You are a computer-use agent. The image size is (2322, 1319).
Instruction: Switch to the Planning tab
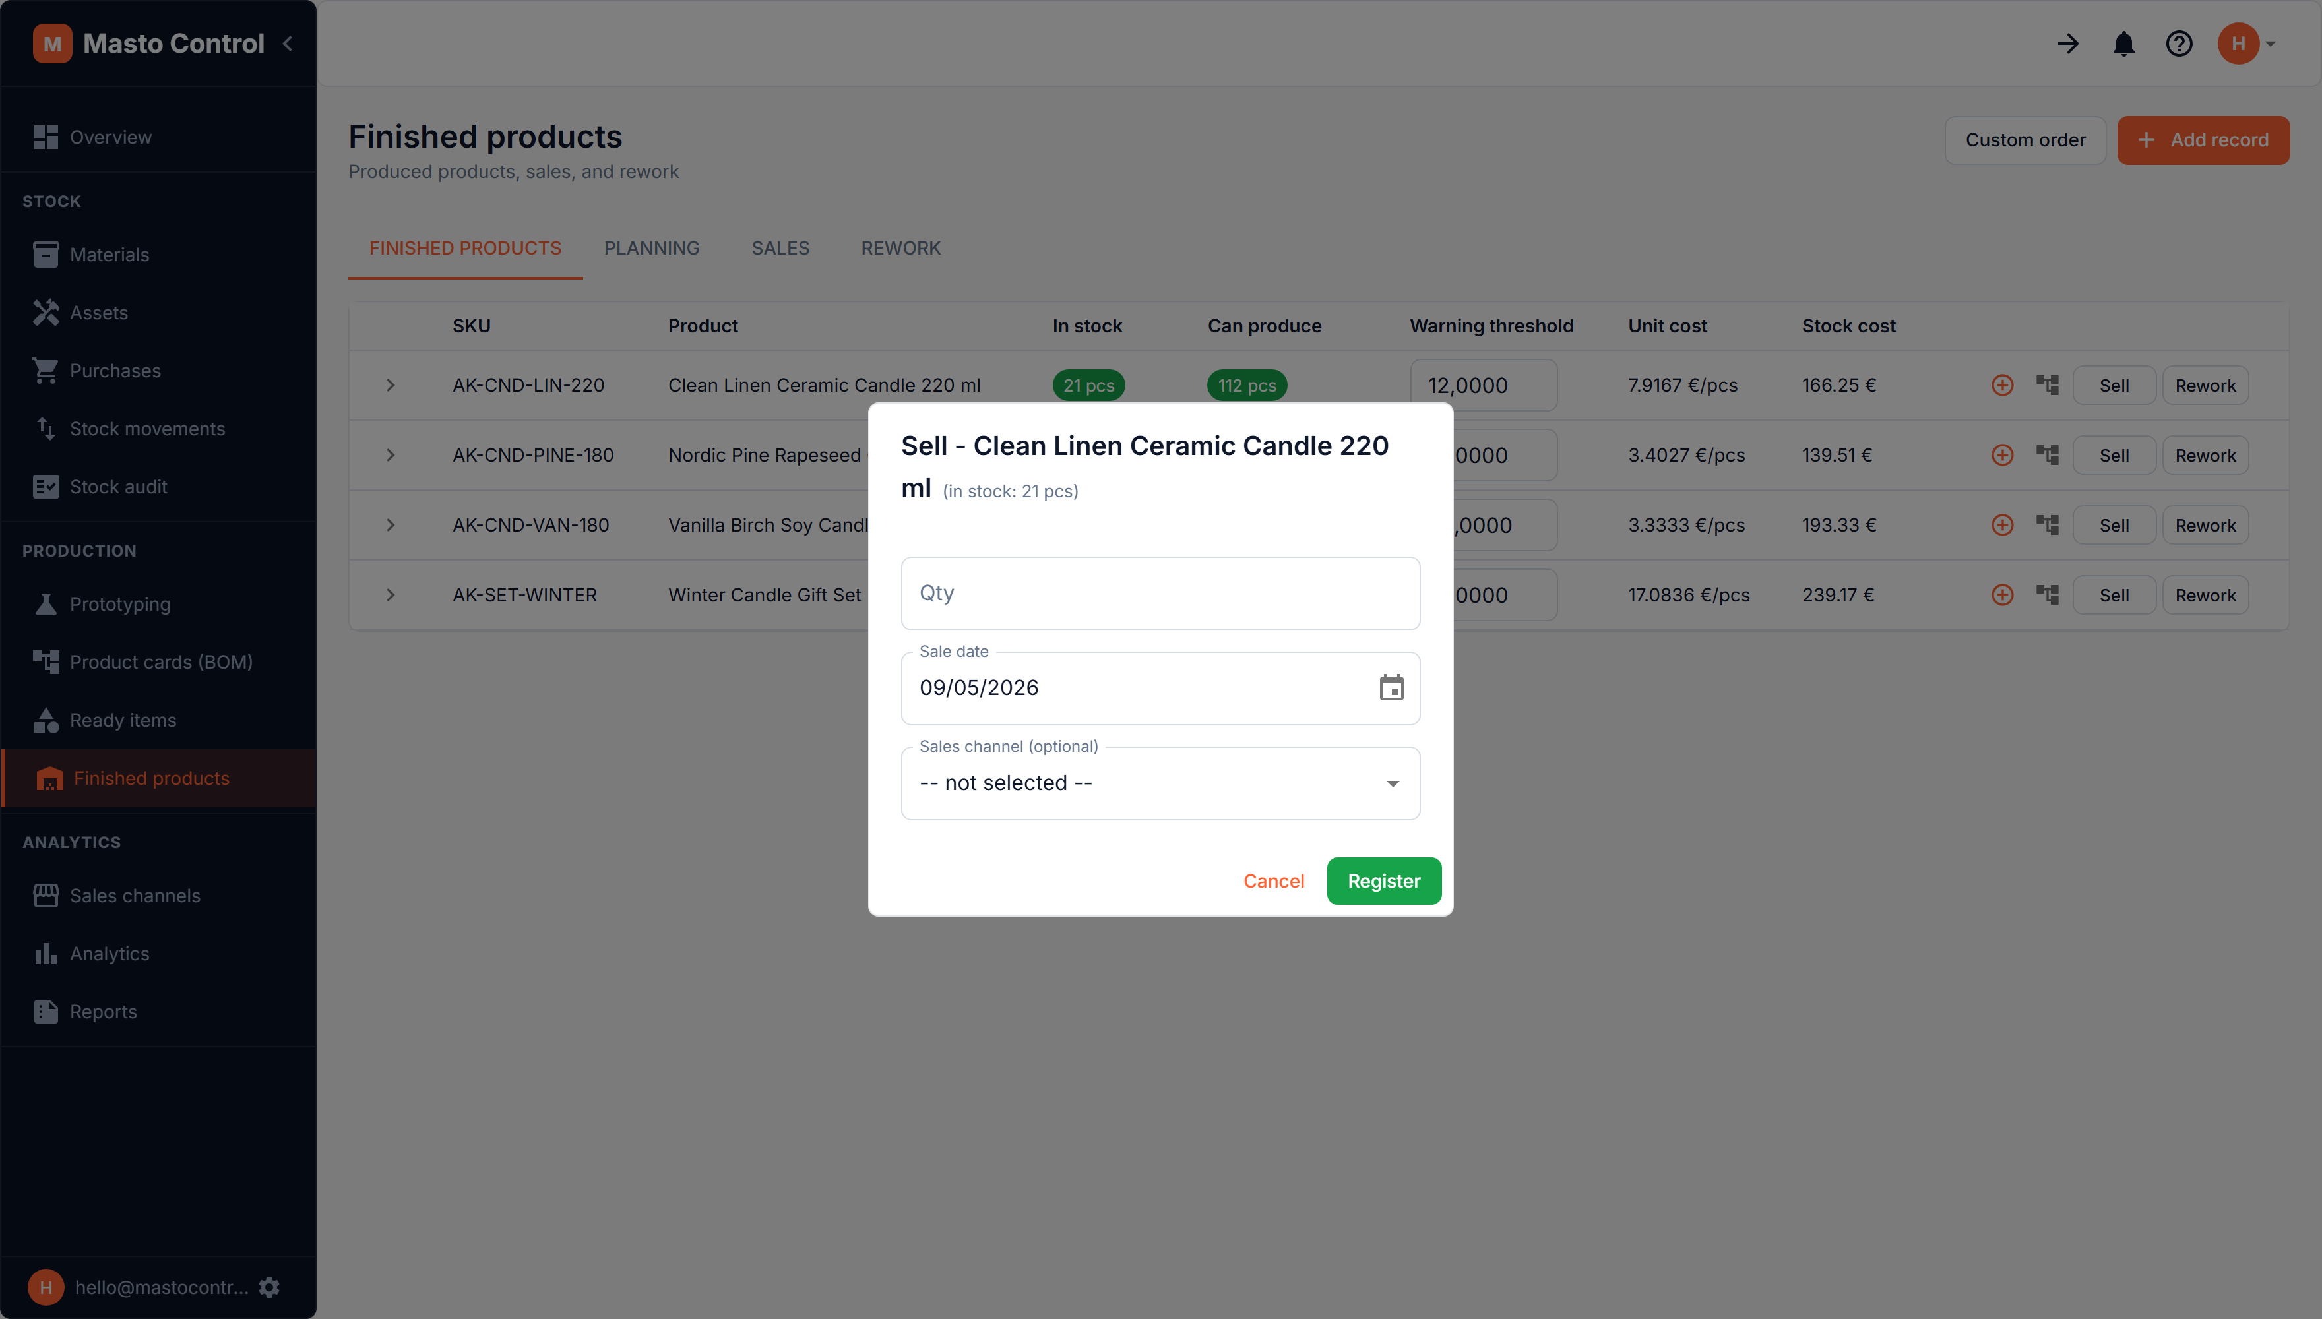651,248
